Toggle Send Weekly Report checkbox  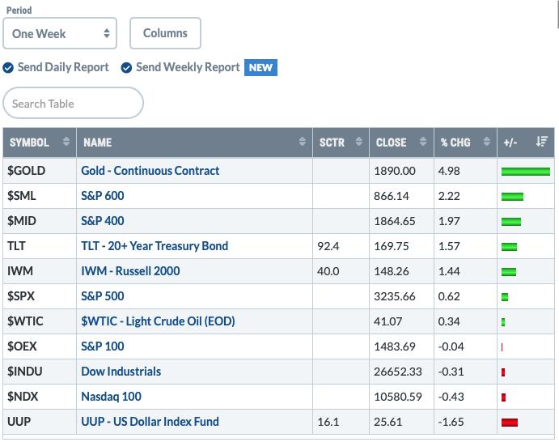(126, 67)
